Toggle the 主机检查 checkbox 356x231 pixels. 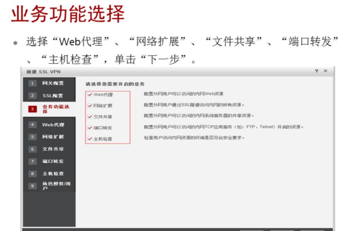[x=90, y=139]
